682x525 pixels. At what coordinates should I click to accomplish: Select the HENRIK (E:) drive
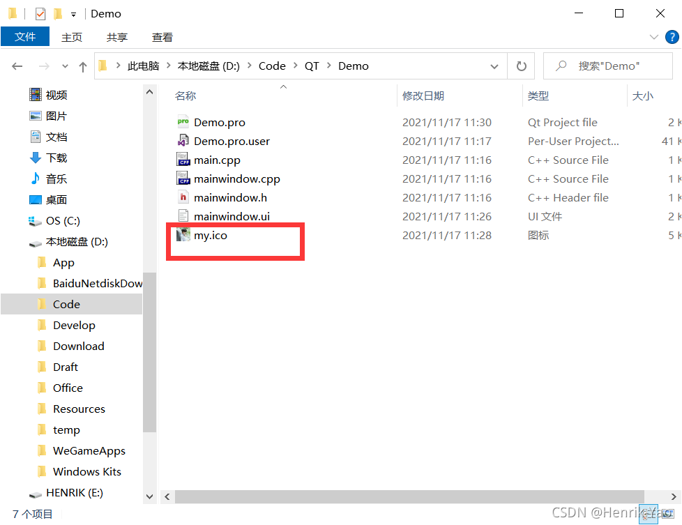(66, 492)
